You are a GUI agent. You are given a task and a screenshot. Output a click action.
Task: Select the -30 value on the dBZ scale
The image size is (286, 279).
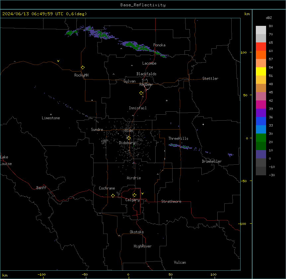coord(272,175)
